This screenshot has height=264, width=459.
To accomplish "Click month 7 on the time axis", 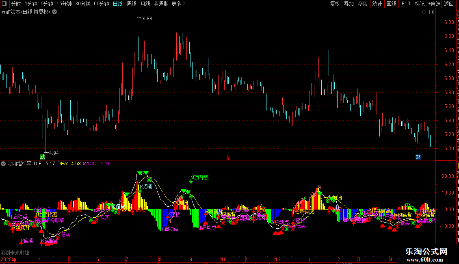I will click(127, 259).
